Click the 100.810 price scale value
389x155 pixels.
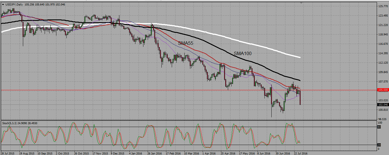[x=383, y=110]
